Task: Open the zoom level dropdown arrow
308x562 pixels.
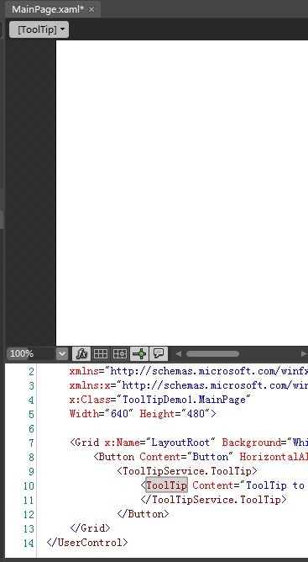Action: coord(62,353)
